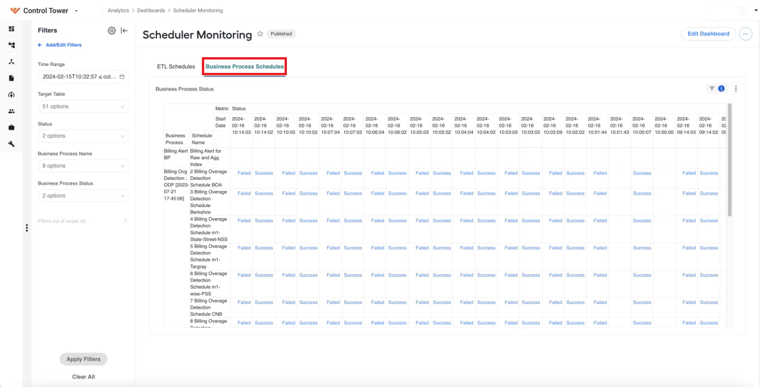760x387 pixels.
Task: Go to Dashboards breadcrumb
Action: [151, 10]
